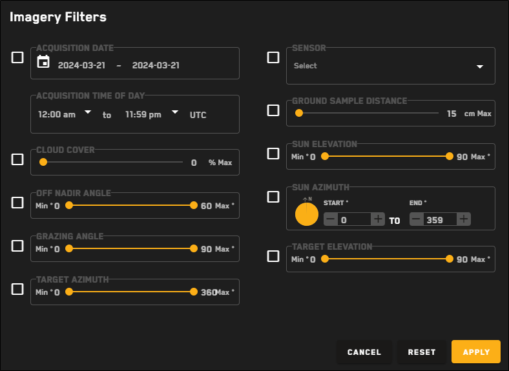Enable the Sun Azimuth filter checkbox
This screenshot has width=509, height=371.
[x=273, y=196]
